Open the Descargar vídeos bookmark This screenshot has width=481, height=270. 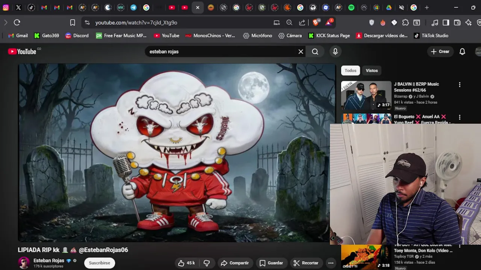click(382, 36)
